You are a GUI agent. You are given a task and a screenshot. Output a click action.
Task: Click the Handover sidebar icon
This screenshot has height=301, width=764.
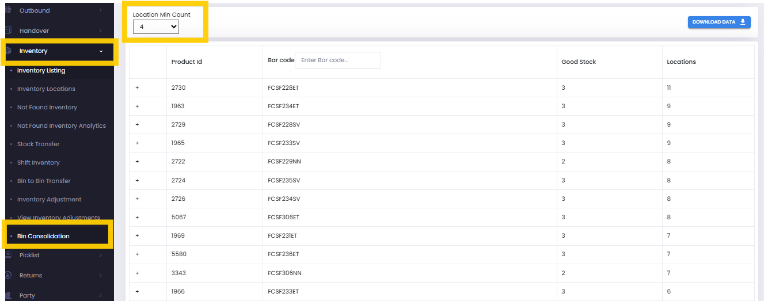pyautogui.click(x=9, y=31)
